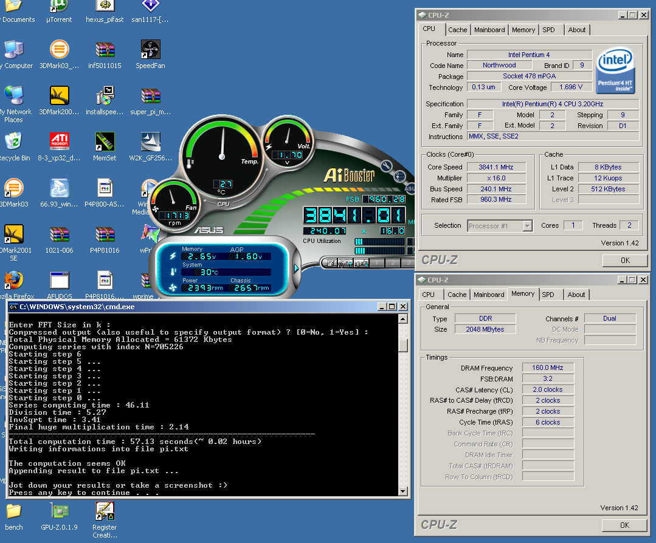Click the 2048 MBytes size field

click(485, 329)
